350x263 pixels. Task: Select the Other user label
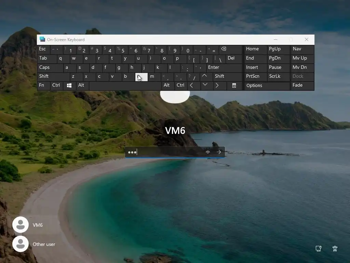coord(44,244)
